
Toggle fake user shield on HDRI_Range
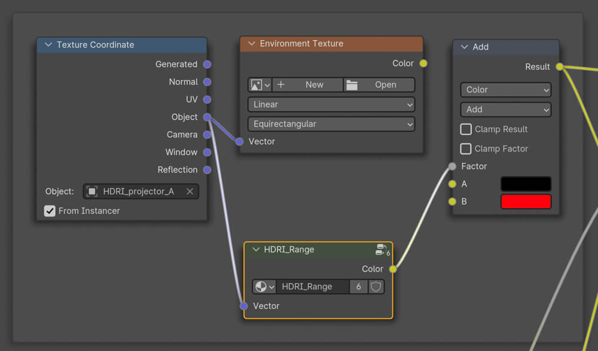click(x=376, y=287)
